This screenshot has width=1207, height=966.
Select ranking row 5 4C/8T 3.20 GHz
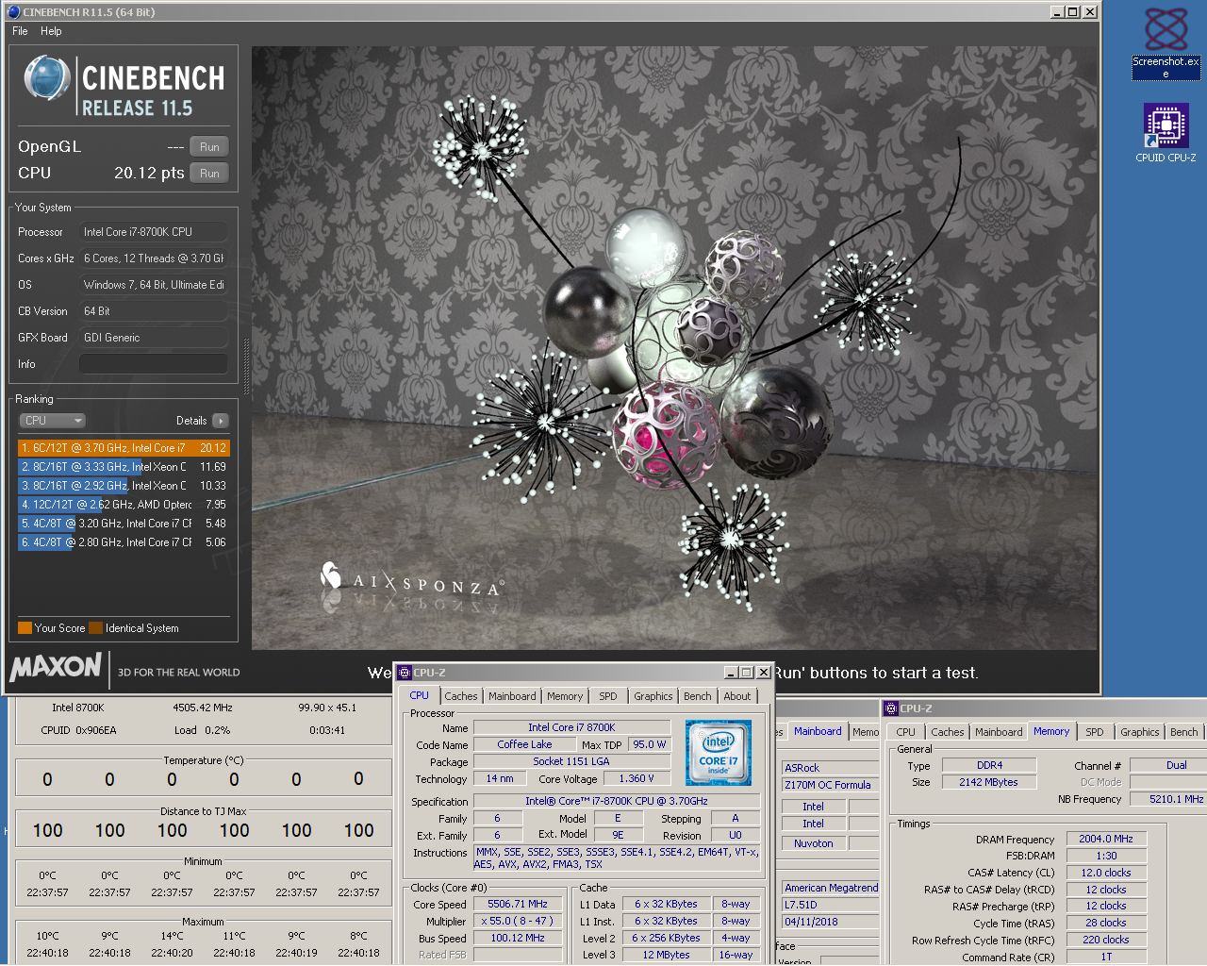tap(124, 524)
